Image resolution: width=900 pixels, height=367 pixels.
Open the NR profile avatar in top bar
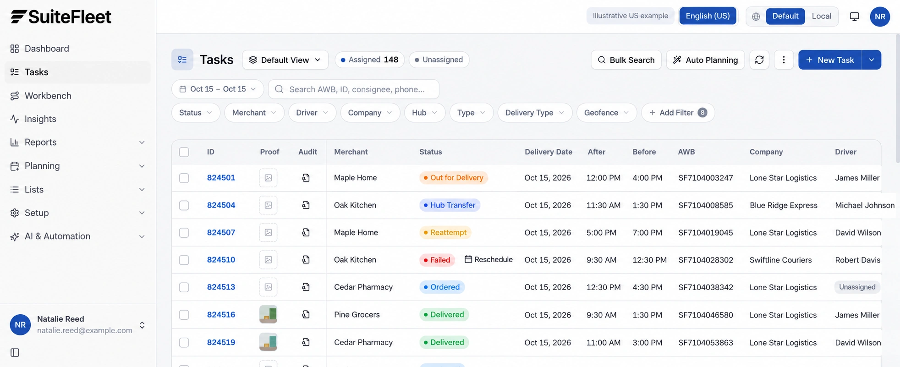880,16
